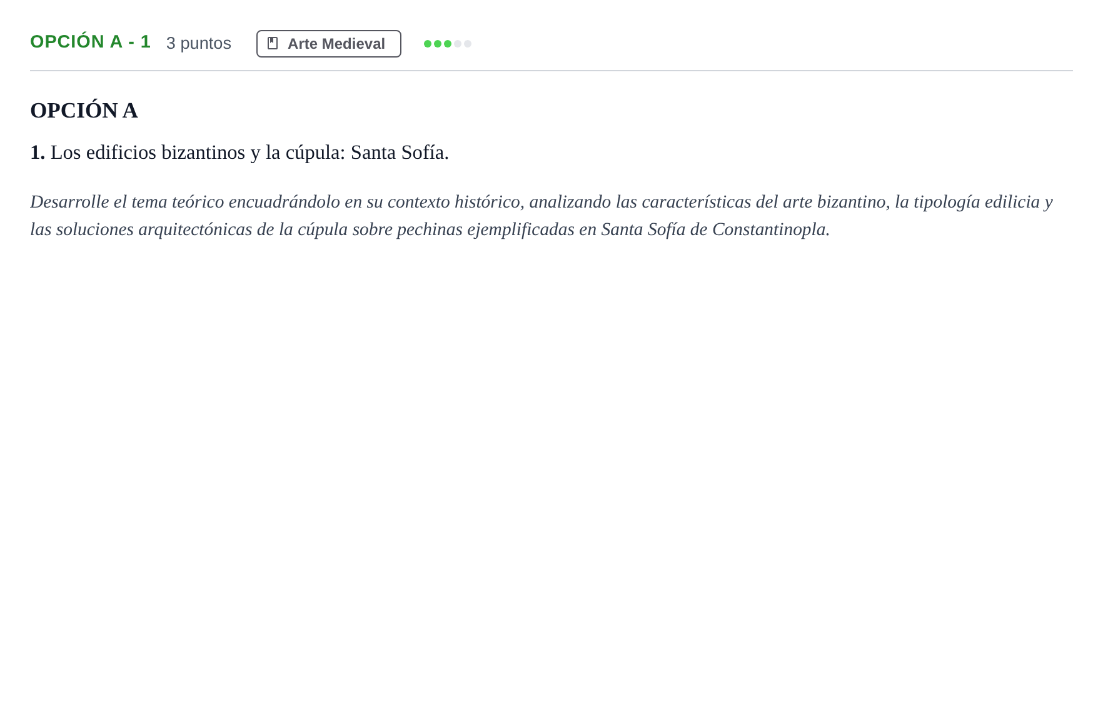Select the '3 puntos' score label
The image size is (1103, 714).
[x=199, y=43]
